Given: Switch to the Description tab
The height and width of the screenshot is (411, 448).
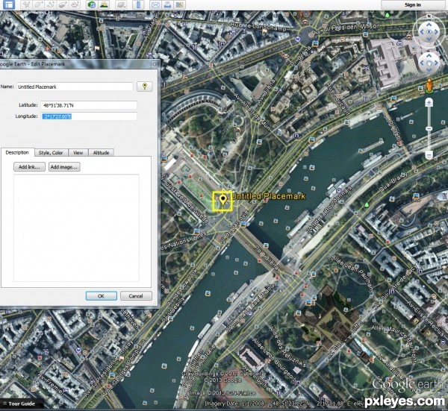Looking at the screenshot, I should tap(17, 152).
